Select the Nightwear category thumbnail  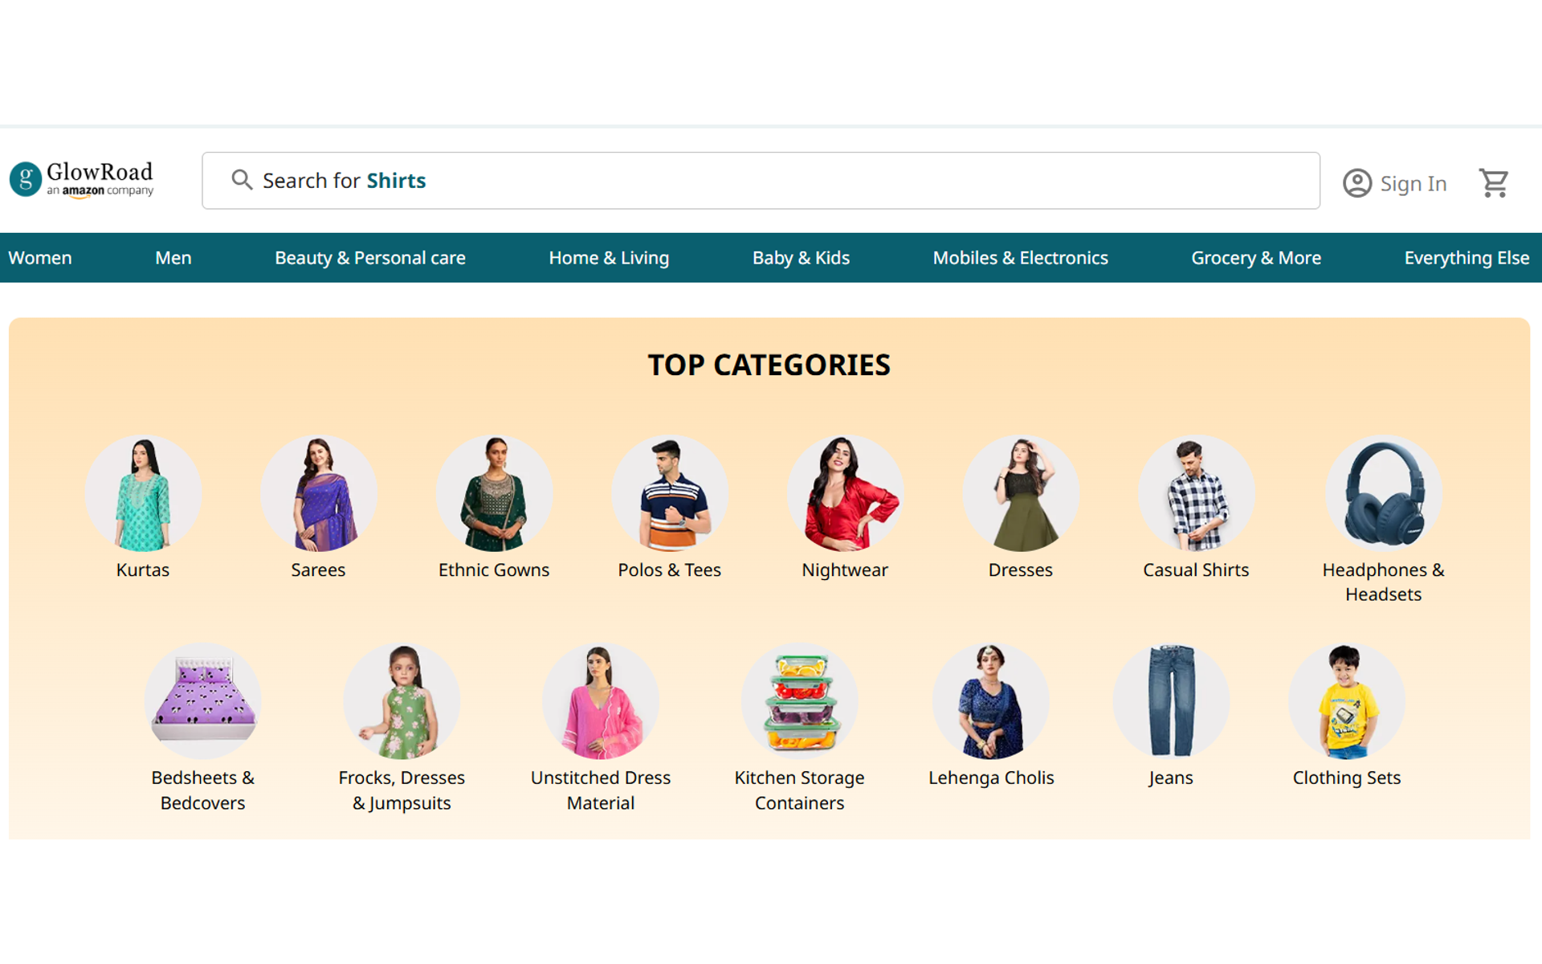[845, 493]
